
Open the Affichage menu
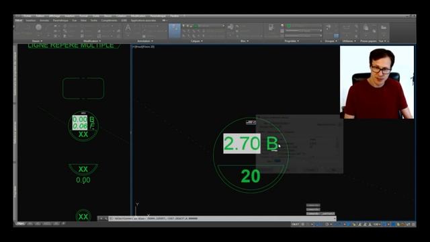(x=54, y=16)
